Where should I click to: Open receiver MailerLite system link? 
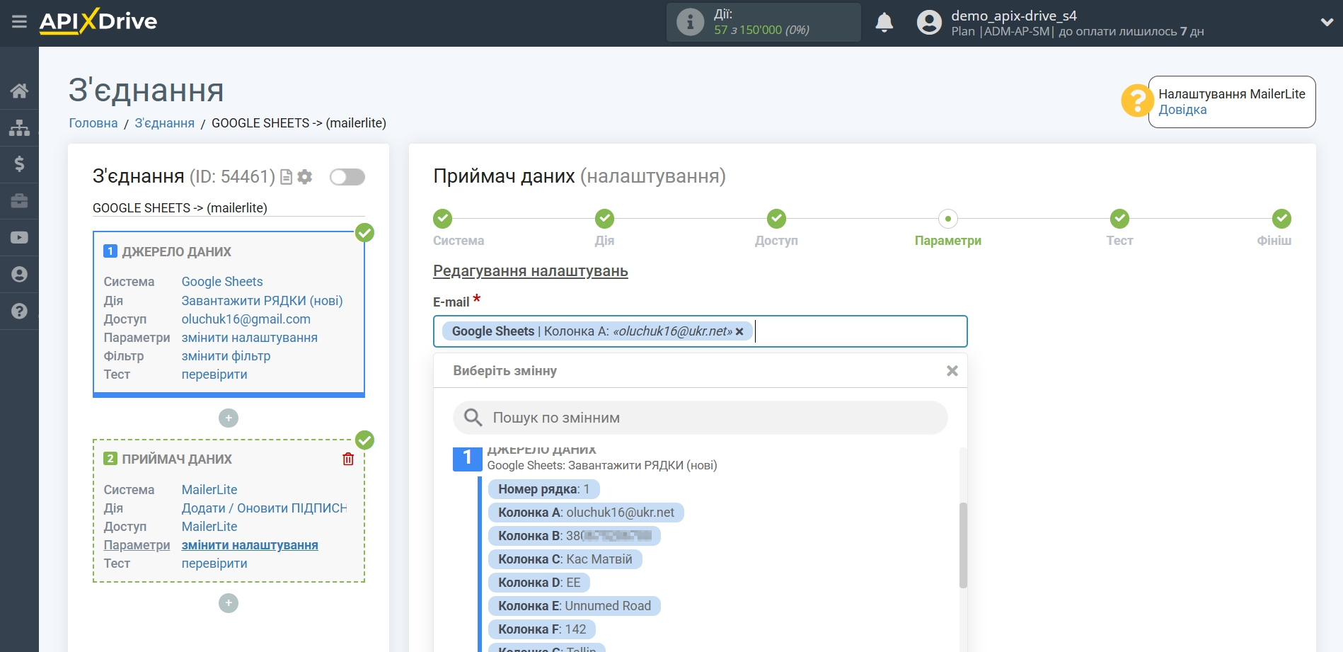[209, 490]
